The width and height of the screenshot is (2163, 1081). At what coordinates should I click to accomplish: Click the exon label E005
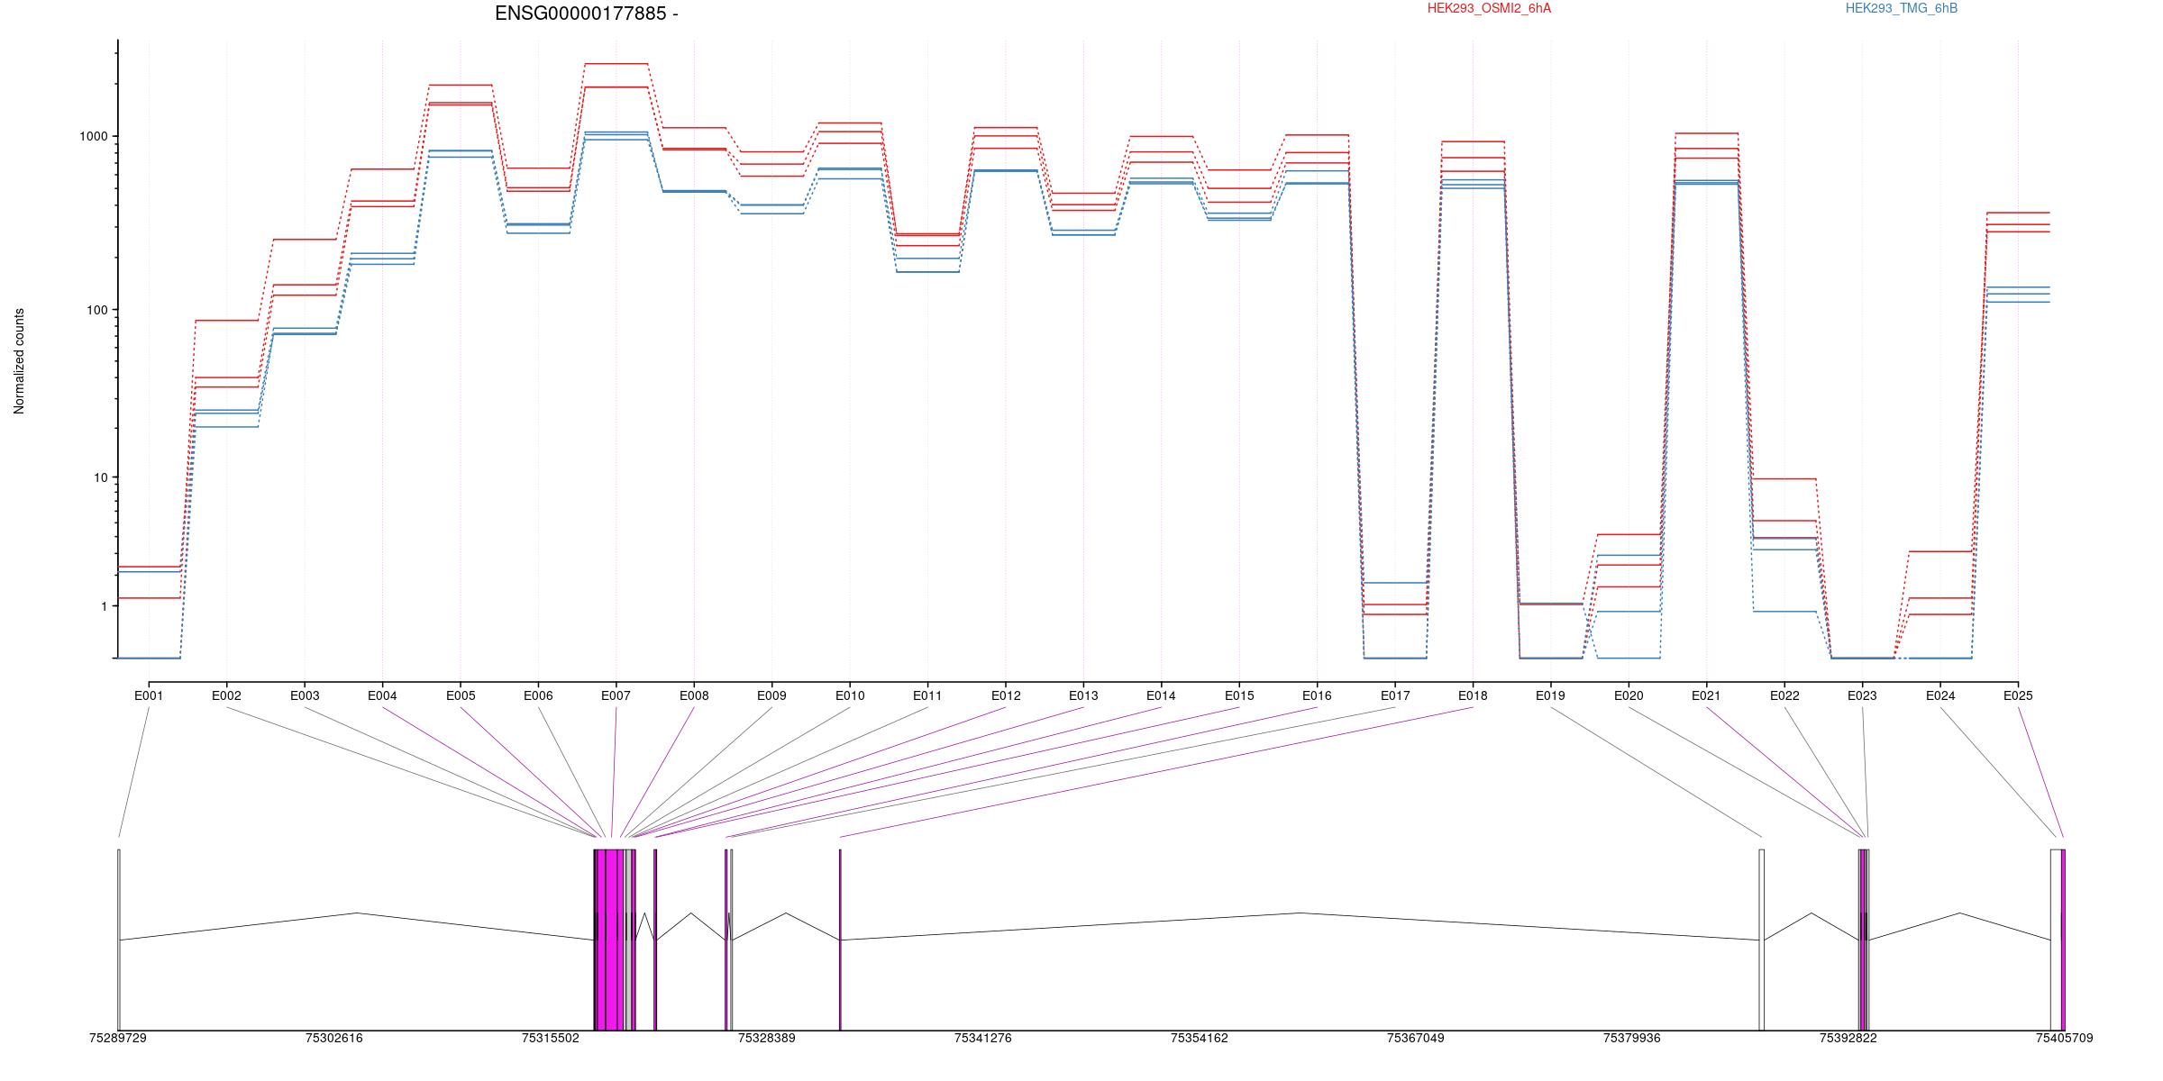click(461, 695)
